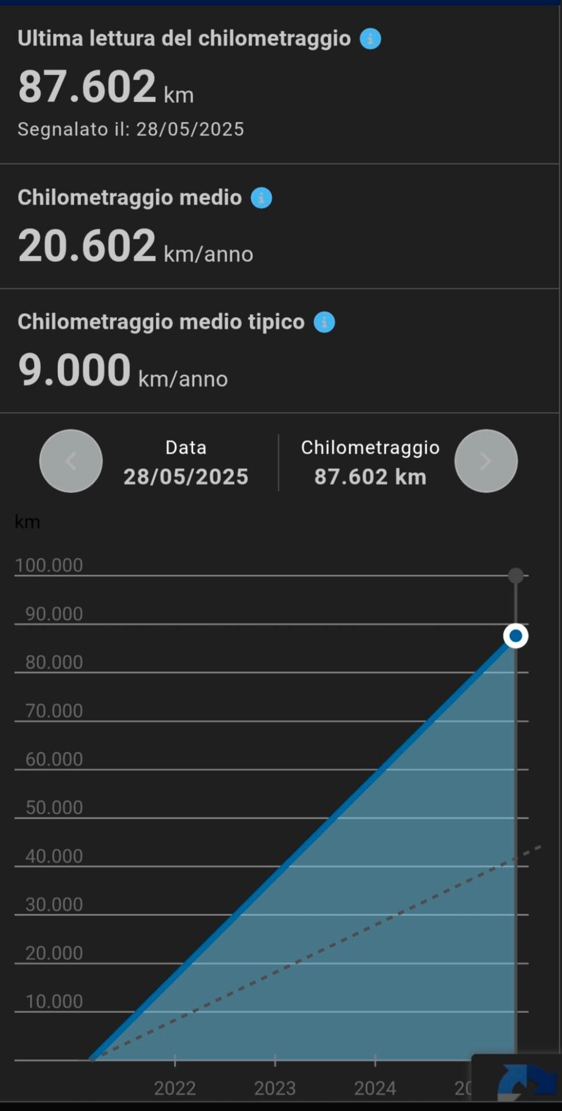Click the 2022 x-axis label
Image resolution: width=562 pixels, height=1111 pixels.
coord(175,1088)
